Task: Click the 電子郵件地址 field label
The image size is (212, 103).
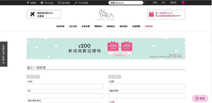Action: tap(34, 101)
